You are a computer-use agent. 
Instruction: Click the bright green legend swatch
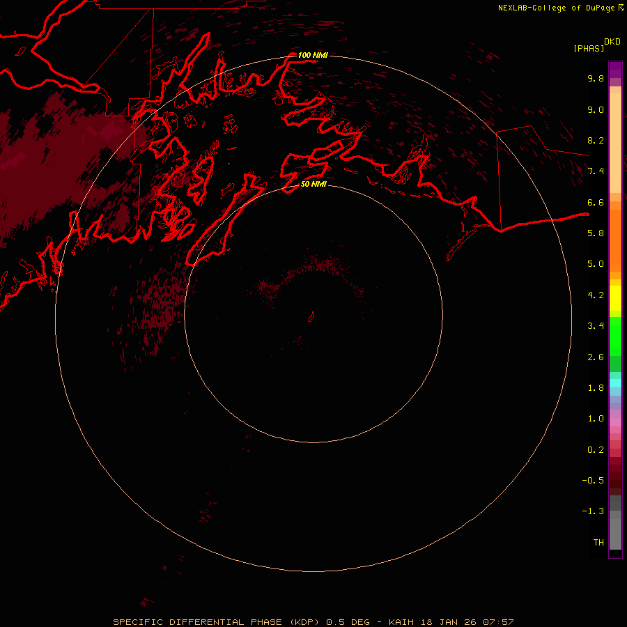coord(615,336)
